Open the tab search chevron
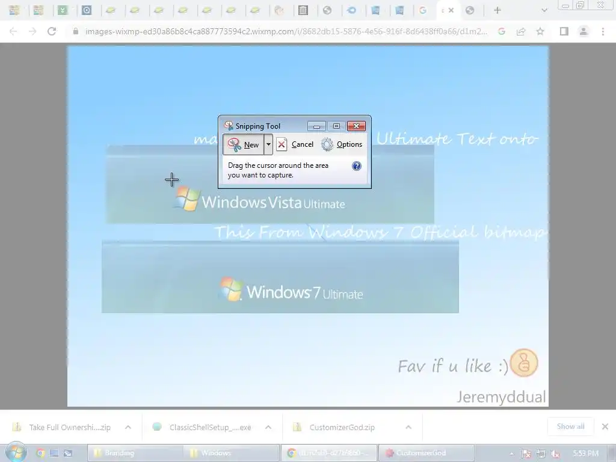The width and height of the screenshot is (616, 462). point(544,11)
